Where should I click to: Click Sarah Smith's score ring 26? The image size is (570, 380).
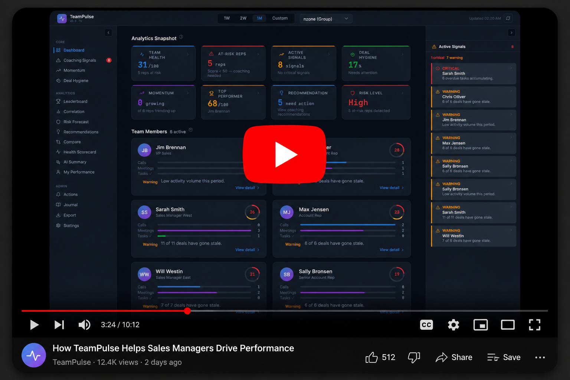(x=252, y=212)
